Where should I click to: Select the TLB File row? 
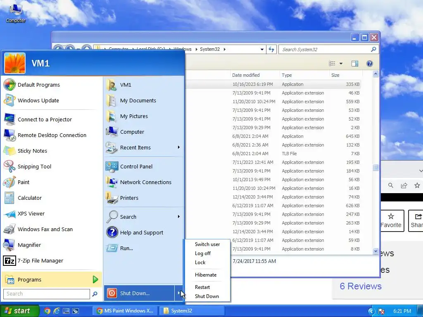273,154
